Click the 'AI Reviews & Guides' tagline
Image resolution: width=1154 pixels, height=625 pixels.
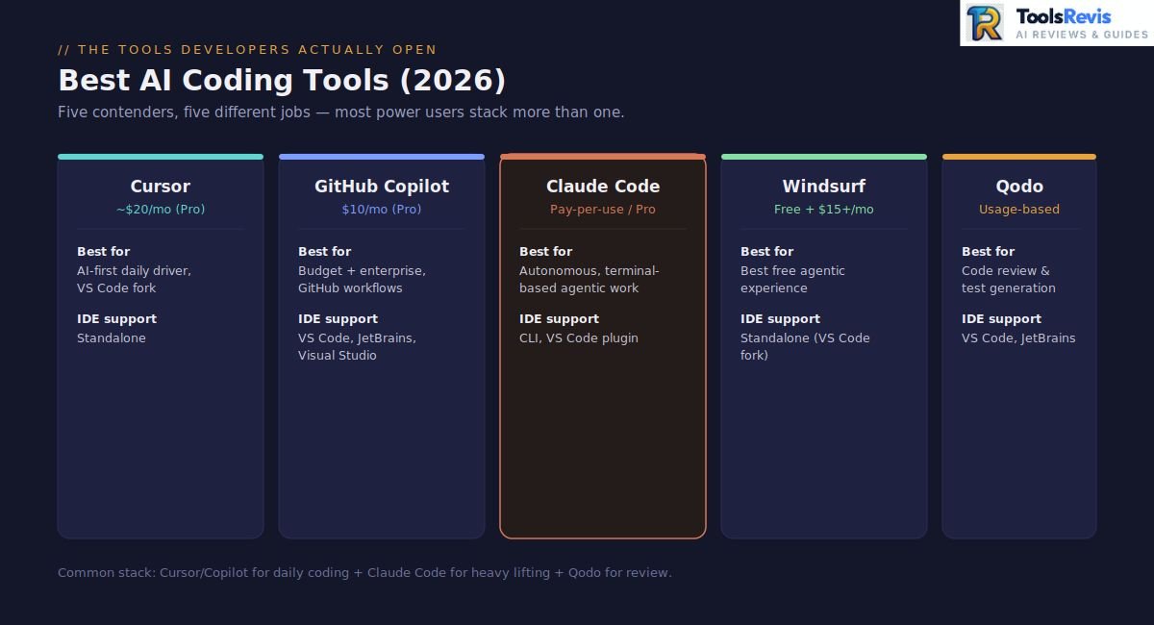[1082, 35]
